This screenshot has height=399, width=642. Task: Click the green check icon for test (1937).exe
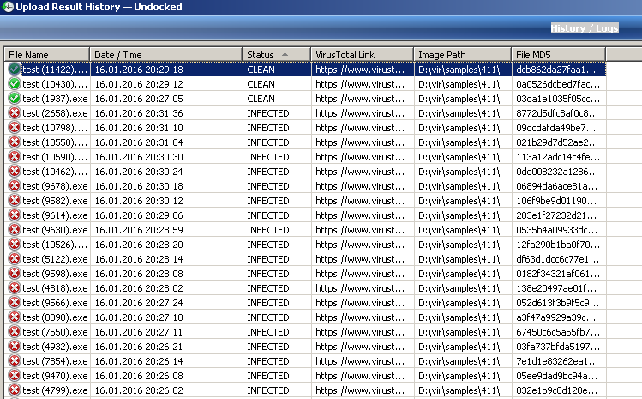point(15,99)
